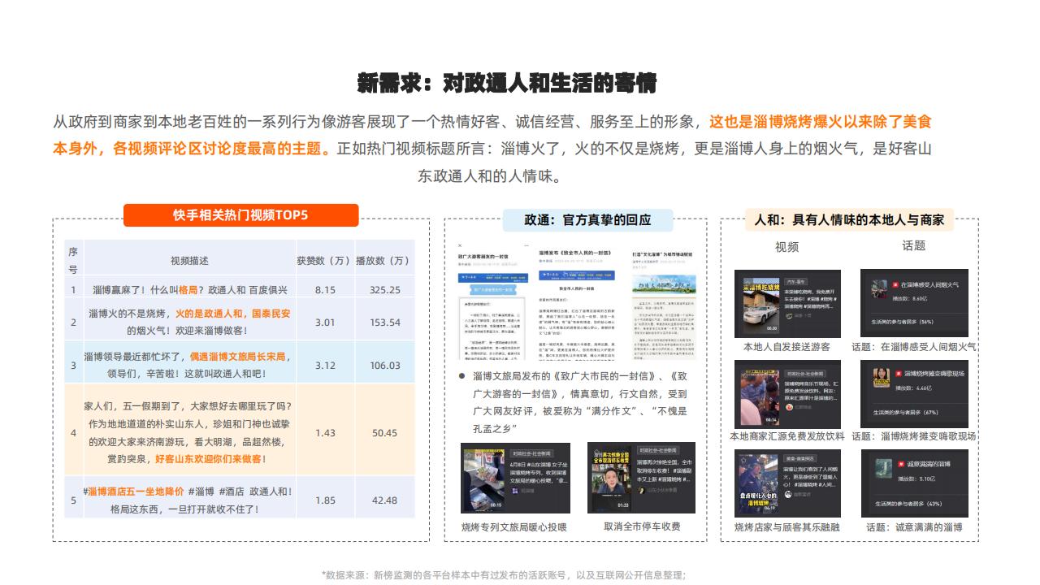Click the 视频 column heading in the 人和 panel
This screenshot has width=1040, height=585.
coord(786,247)
